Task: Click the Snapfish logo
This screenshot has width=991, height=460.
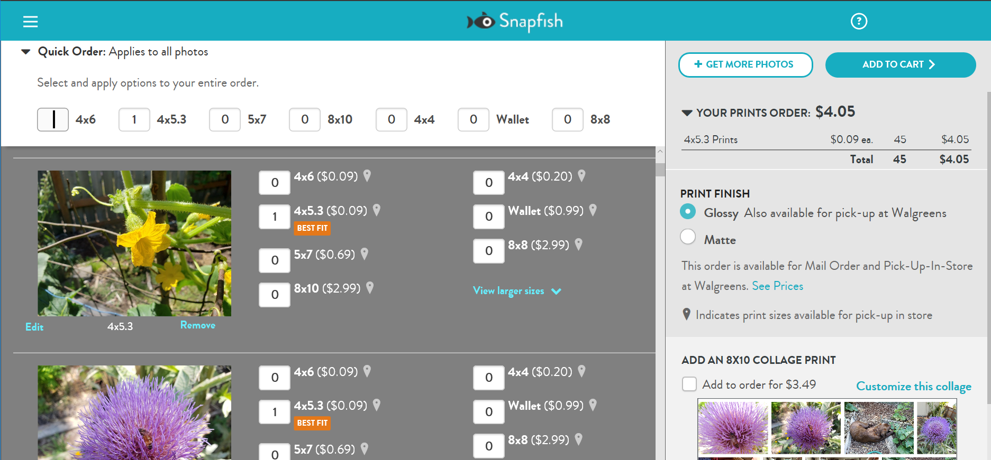Action: pos(514,21)
